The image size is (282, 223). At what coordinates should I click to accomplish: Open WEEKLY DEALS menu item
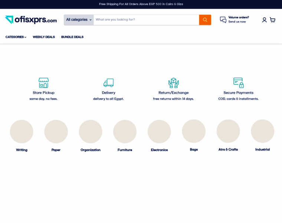click(x=44, y=37)
